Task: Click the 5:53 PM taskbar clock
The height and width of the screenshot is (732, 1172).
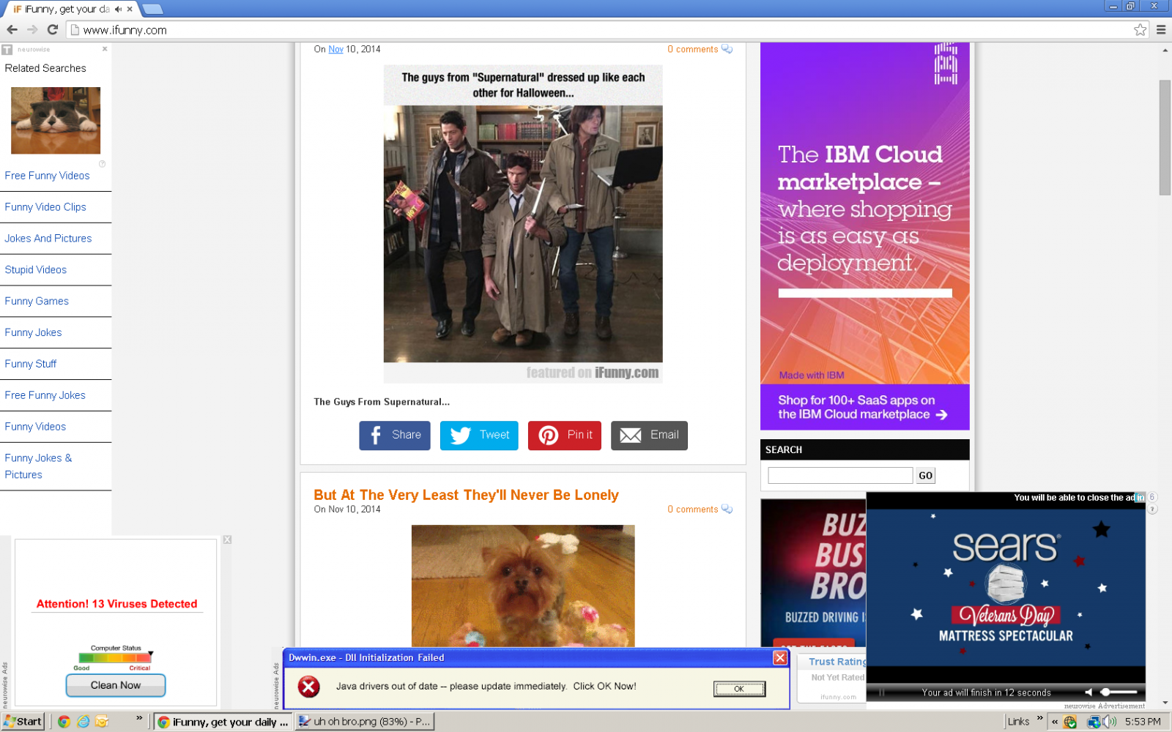Action: 1143,722
